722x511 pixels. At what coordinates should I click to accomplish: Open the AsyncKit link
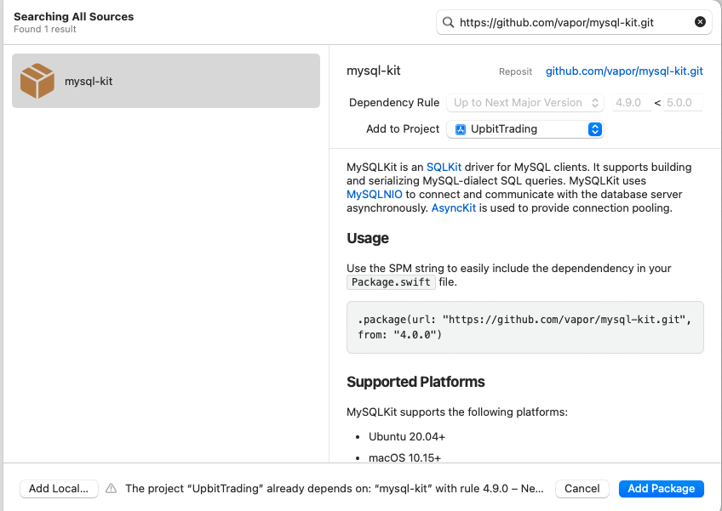point(454,208)
